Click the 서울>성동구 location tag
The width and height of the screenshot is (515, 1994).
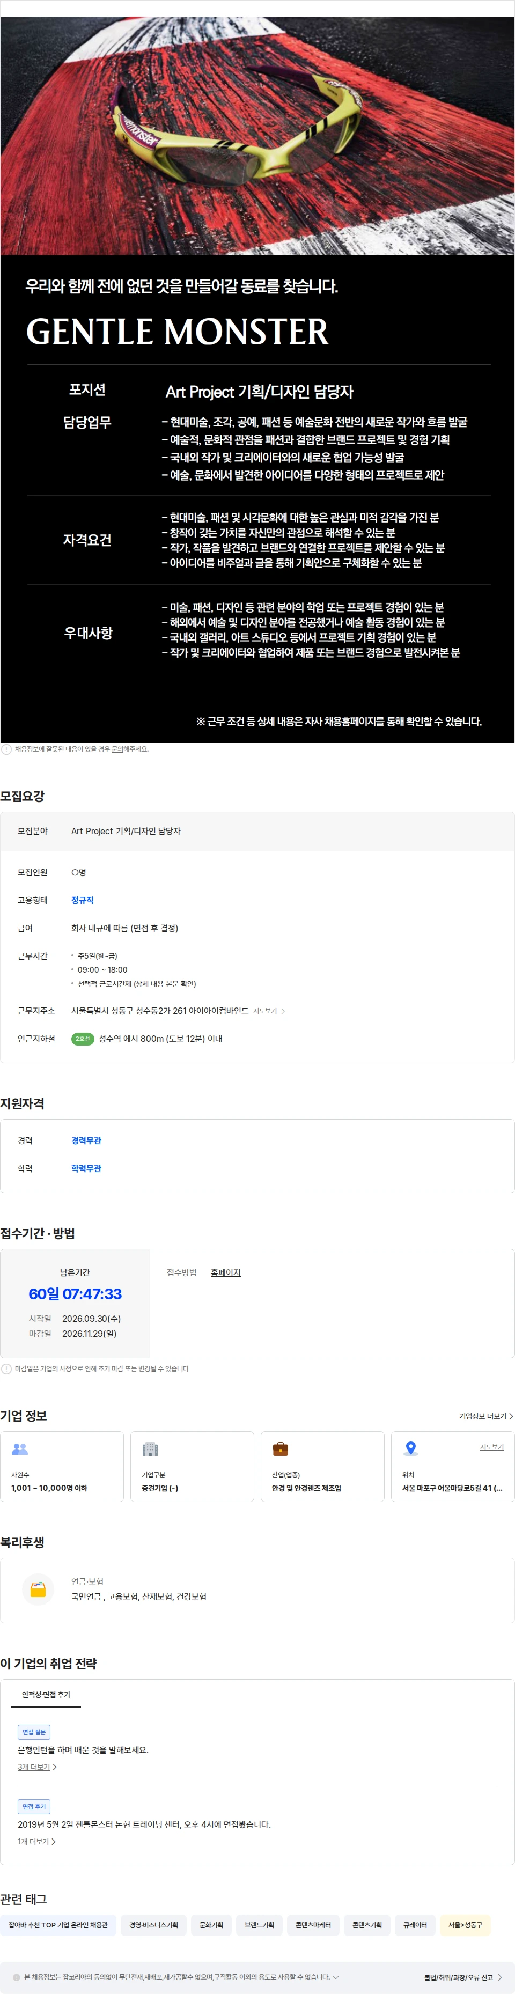pos(466,1925)
